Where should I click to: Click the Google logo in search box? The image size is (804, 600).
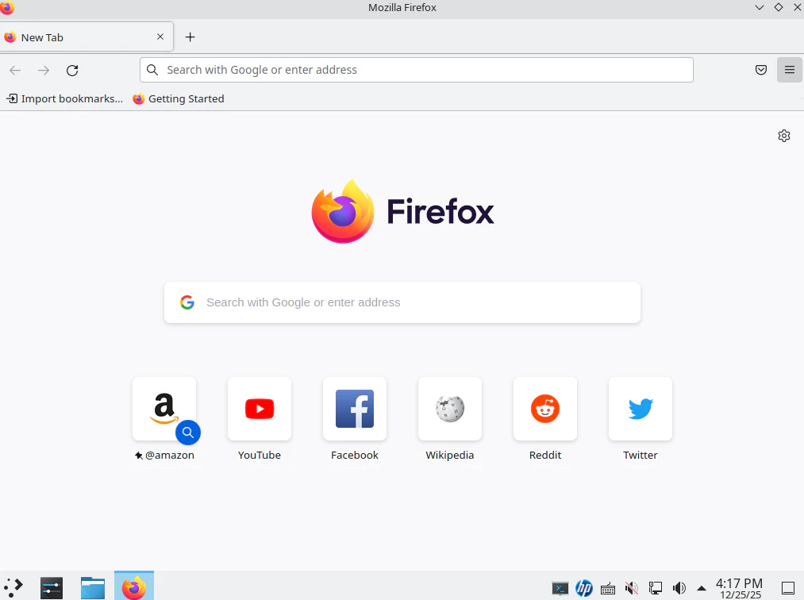[x=187, y=302]
